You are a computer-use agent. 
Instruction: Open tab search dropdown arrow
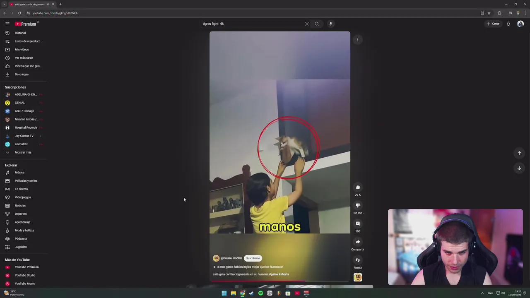(x=4, y=4)
